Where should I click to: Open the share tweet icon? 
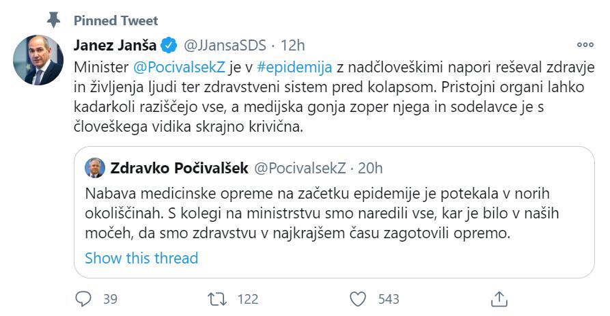499,298
